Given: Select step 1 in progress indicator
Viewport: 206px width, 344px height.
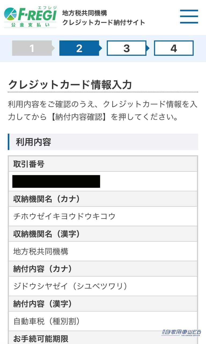Looking at the screenshot, I should coord(32,48).
